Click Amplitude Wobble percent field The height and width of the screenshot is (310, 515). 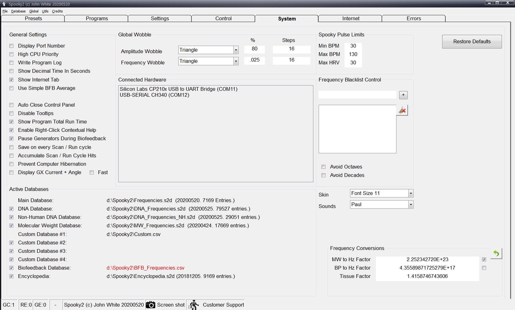coord(255,49)
